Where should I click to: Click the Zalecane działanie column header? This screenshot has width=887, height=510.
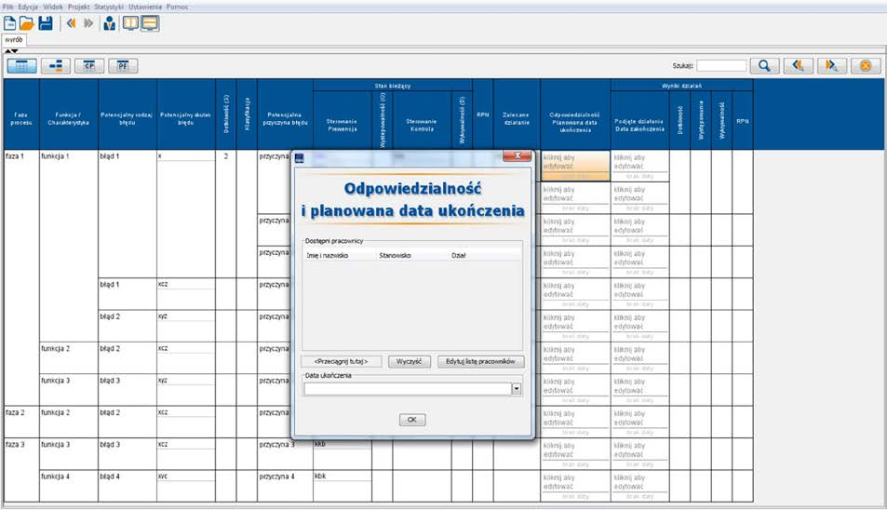[x=517, y=114]
